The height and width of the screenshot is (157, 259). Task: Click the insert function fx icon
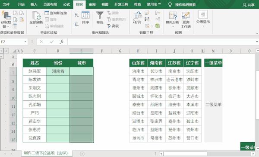pyautogui.click(x=62, y=42)
